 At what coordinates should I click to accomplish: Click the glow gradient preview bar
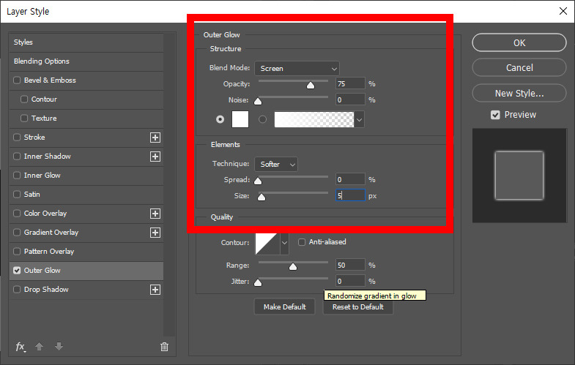point(314,120)
